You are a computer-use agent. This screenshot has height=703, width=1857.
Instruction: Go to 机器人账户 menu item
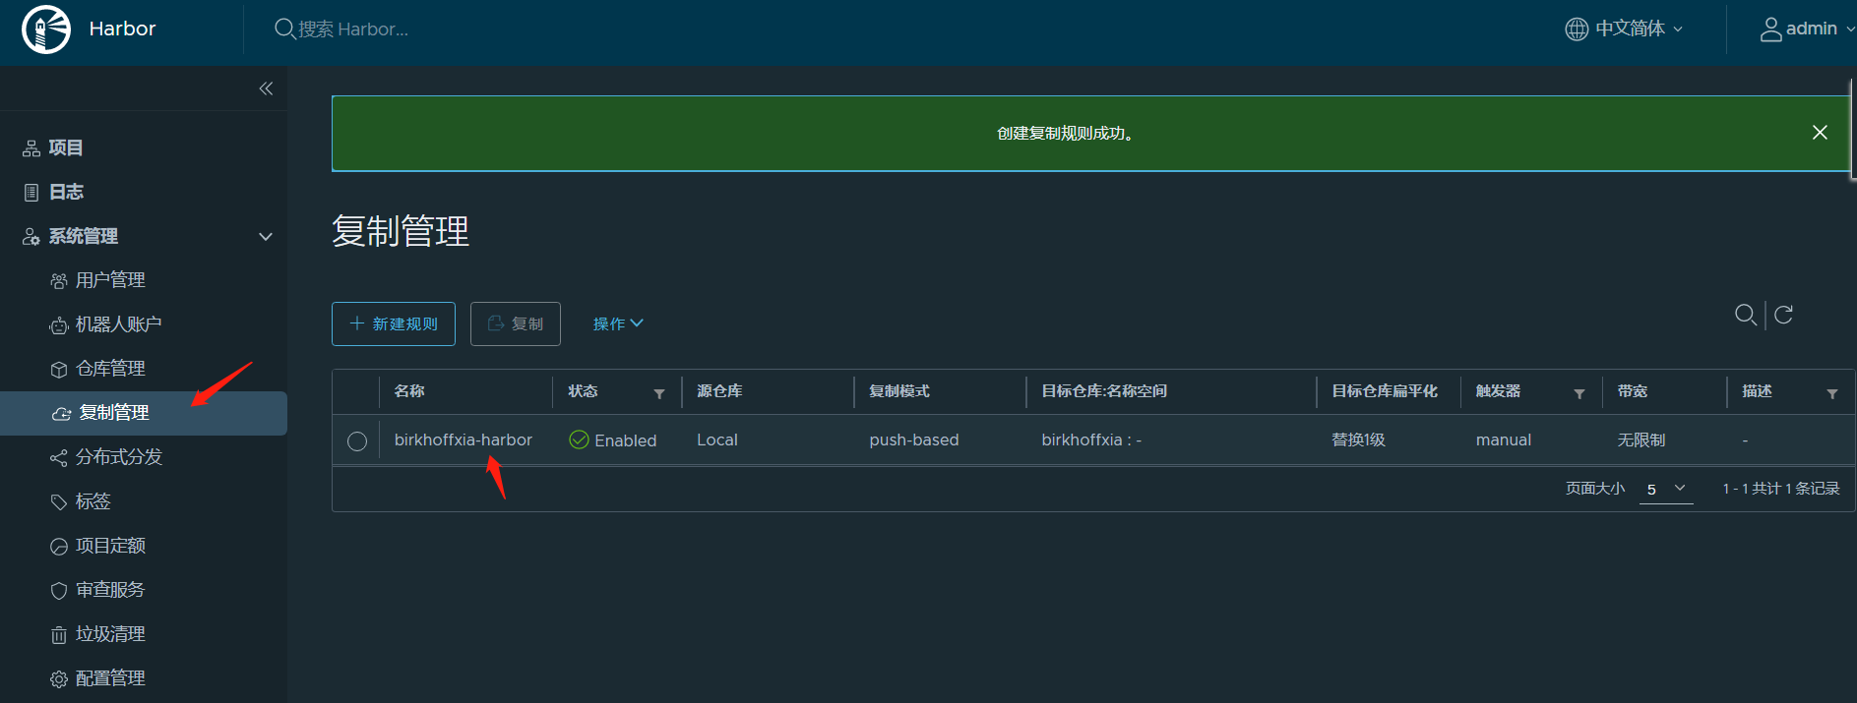pyautogui.click(x=118, y=325)
